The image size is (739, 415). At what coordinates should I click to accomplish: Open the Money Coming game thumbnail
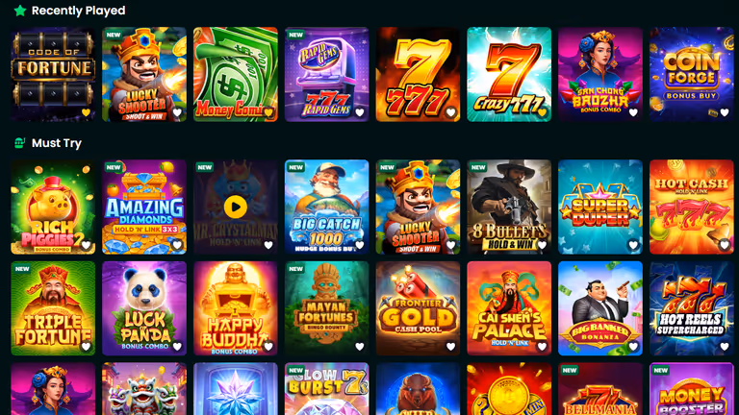point(235,74)
